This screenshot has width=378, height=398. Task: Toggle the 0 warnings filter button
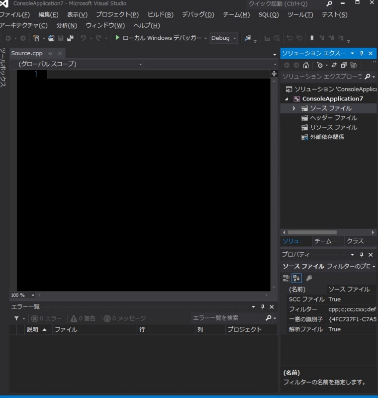(83, 318)
